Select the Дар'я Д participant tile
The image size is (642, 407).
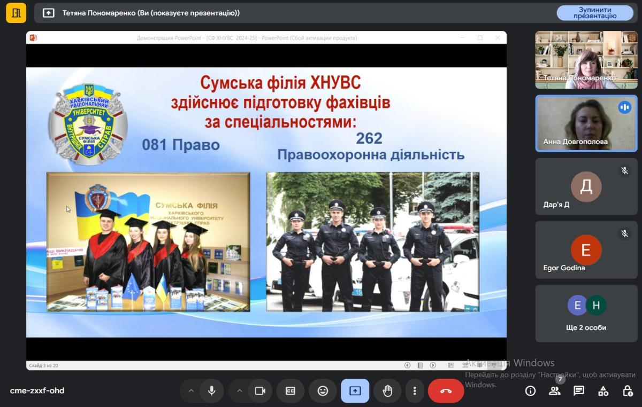586,186
